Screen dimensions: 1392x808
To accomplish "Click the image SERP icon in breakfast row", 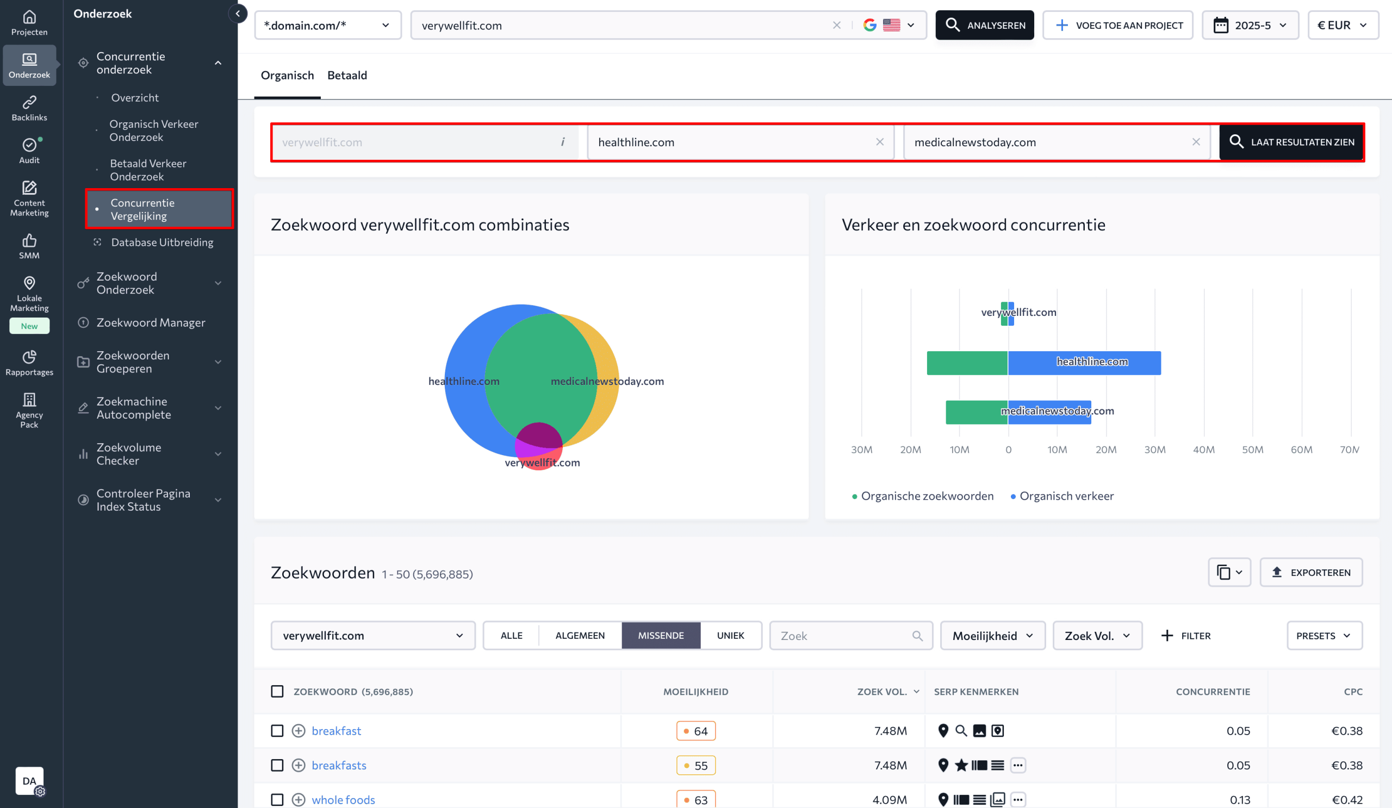I will [979, 731].
